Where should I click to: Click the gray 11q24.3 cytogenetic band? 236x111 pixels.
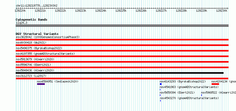tap(122, 26)
